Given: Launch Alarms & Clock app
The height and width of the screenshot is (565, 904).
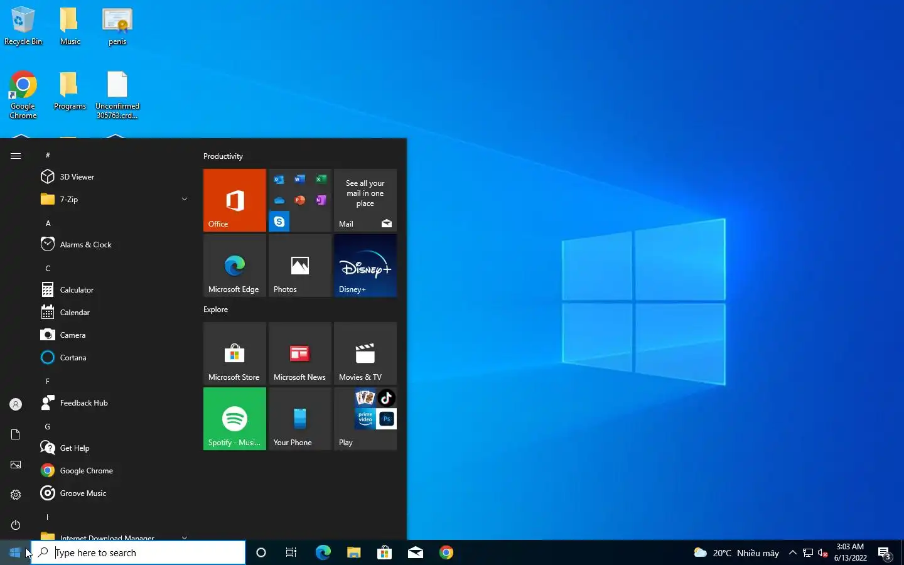Looking at the screenshot, I should pyautogui.click(x=113, y=245).
